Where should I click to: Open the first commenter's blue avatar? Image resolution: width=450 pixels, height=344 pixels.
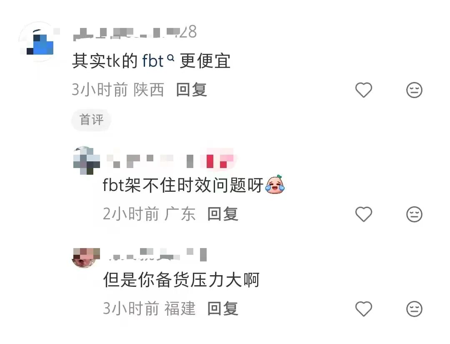pyautogui.click(x=39, y=42)
